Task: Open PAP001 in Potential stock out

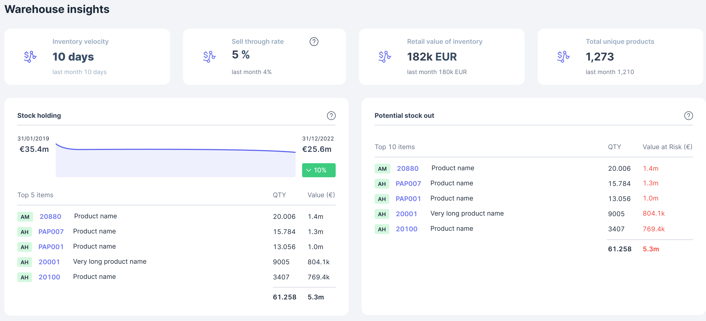Action: [x=408, y=199]
